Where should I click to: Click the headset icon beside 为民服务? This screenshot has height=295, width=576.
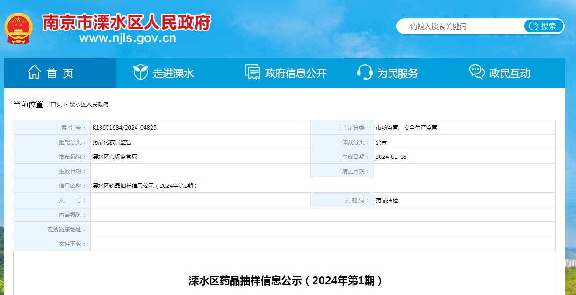point(365,73)
